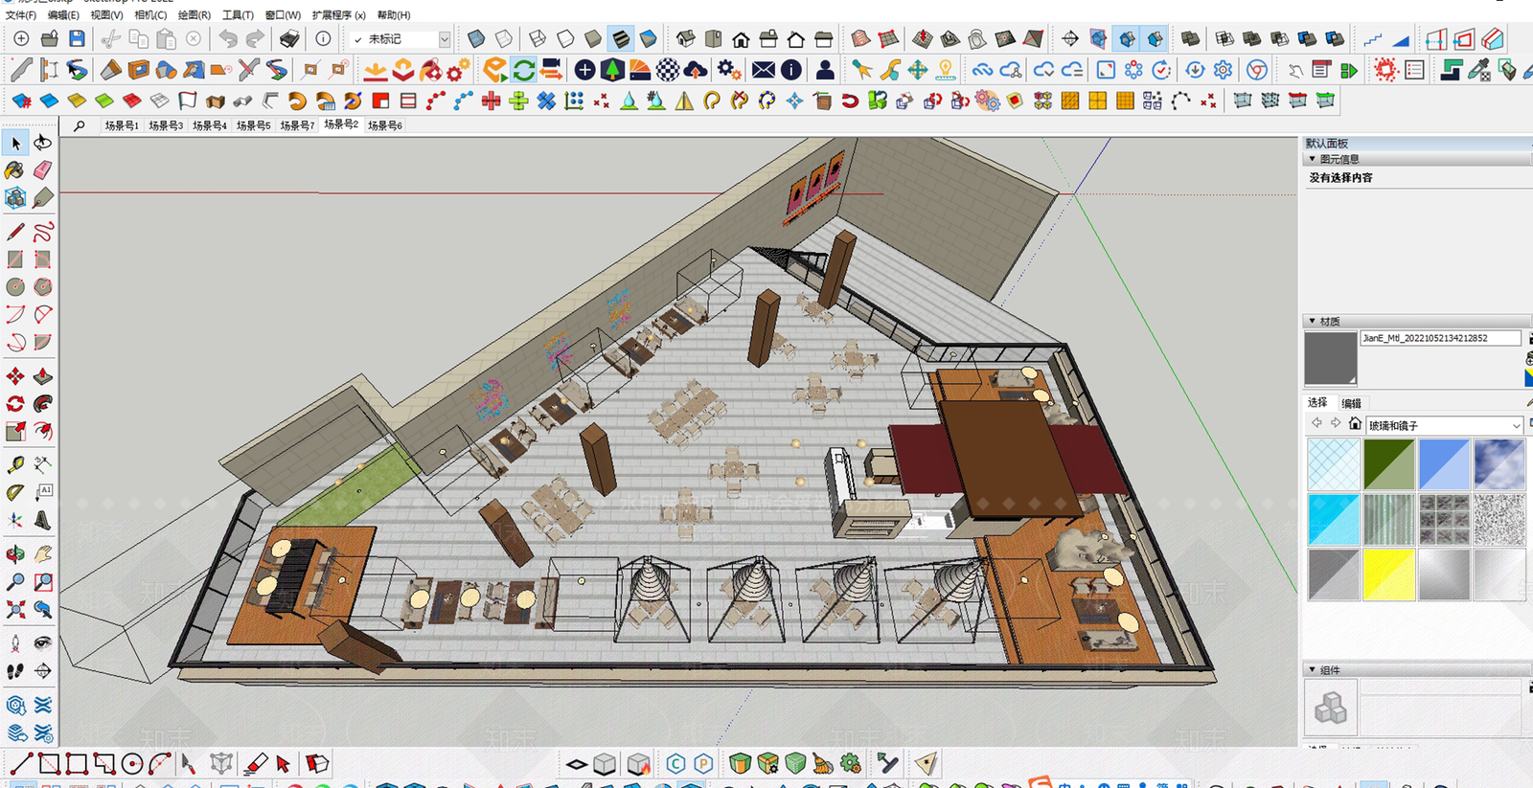Select the Line pencil tool
This screenshot has width=1533, height=788.
[15, 232]
